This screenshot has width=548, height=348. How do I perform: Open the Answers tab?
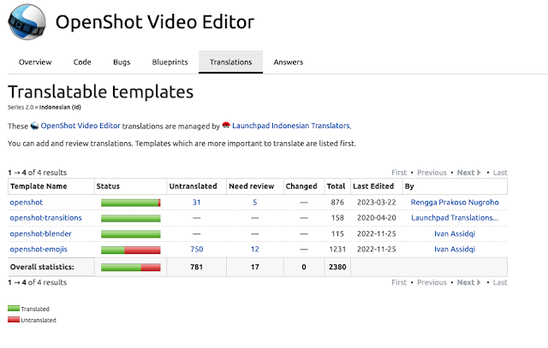point(289,62)
